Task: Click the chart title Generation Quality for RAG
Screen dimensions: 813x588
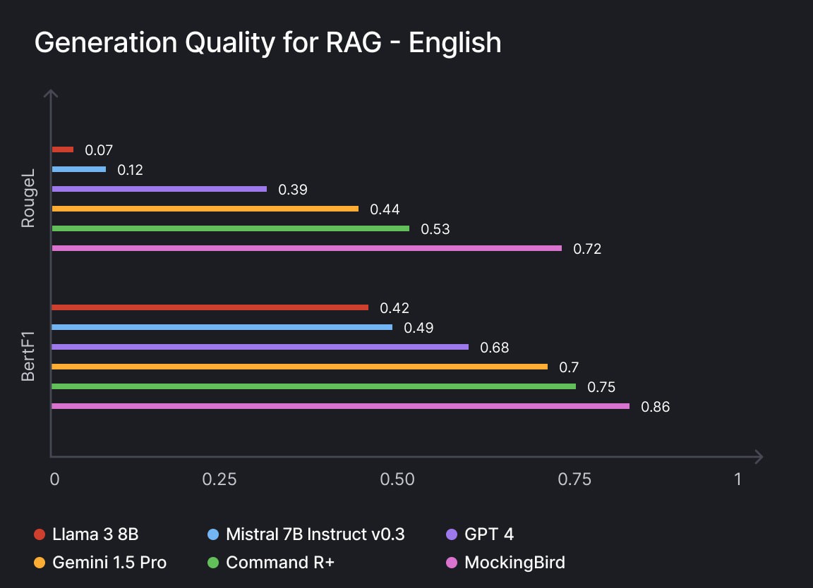Action: point(267,43)
